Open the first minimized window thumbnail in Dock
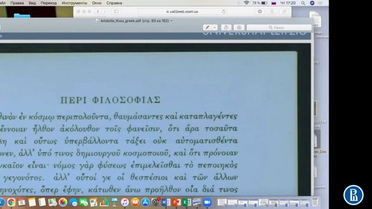 (x=222, y=202)
